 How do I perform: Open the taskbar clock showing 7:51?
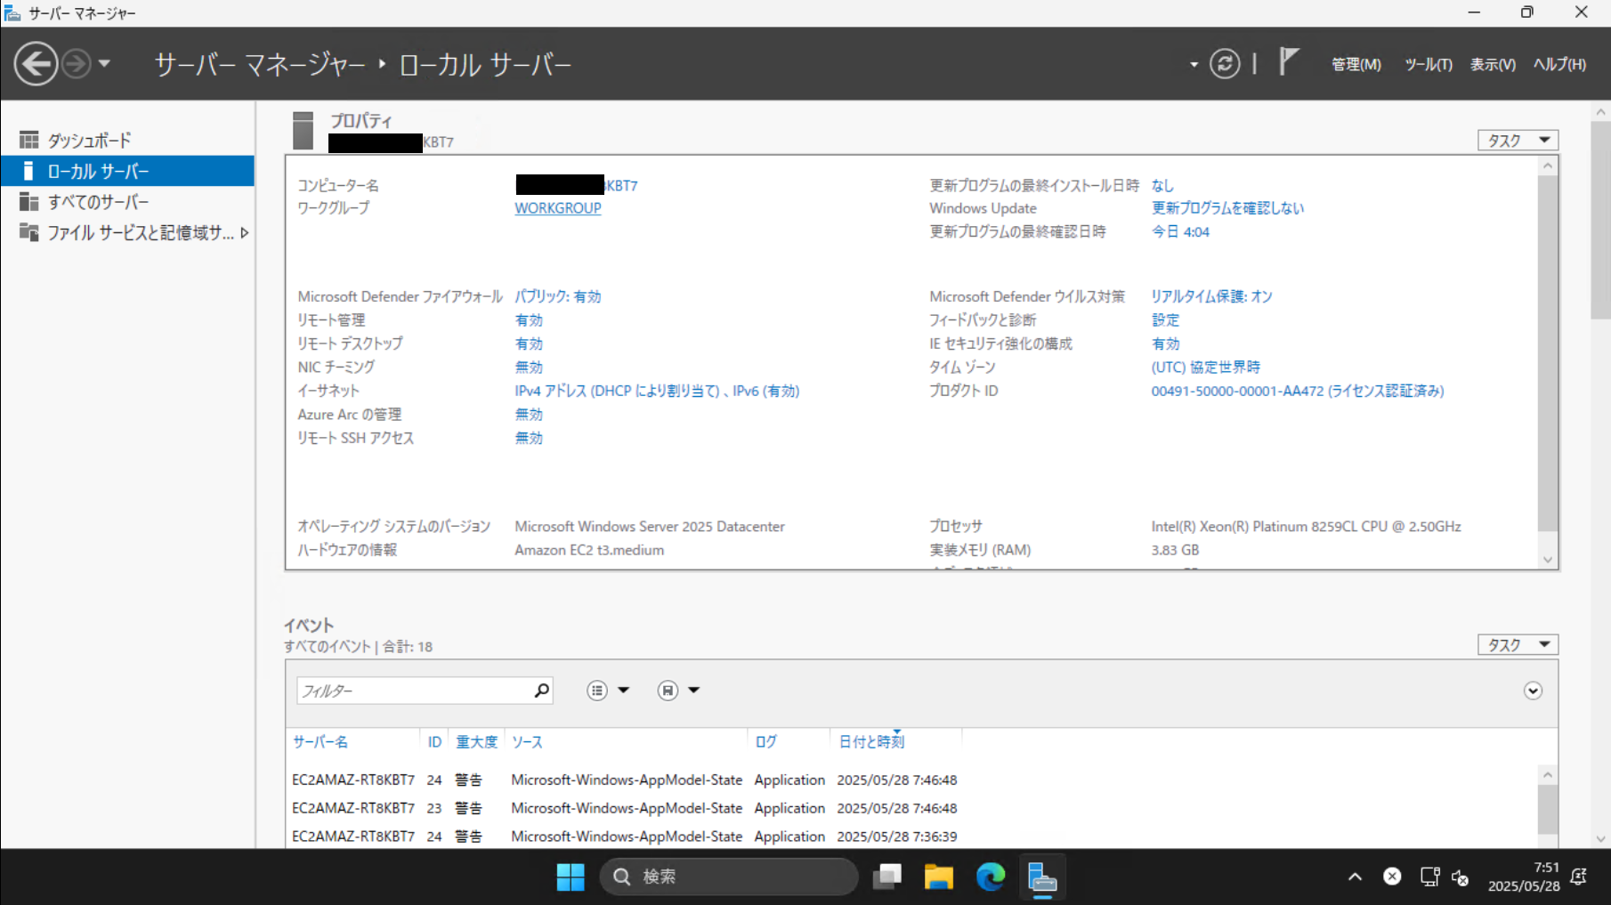tap(1524, 877)
